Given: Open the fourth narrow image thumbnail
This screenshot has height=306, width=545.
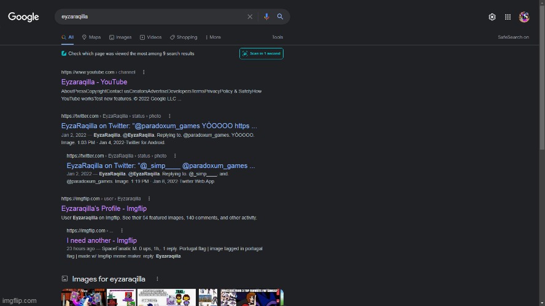Looking at the screenshot, I should click(x=208, y=297).
